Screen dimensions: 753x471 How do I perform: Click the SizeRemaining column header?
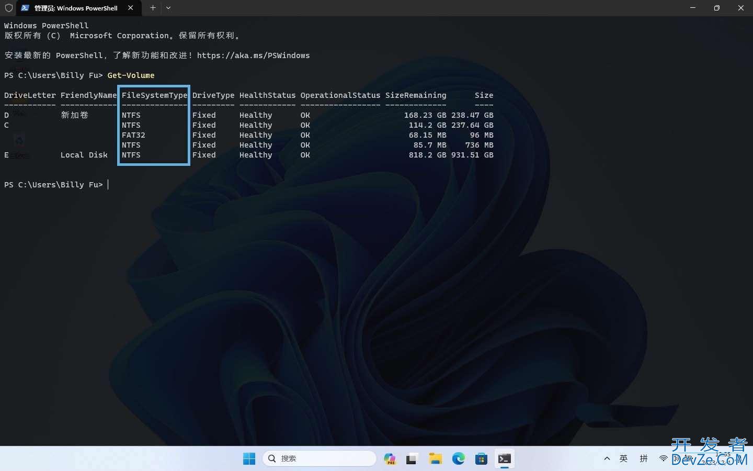click(416, 95)
